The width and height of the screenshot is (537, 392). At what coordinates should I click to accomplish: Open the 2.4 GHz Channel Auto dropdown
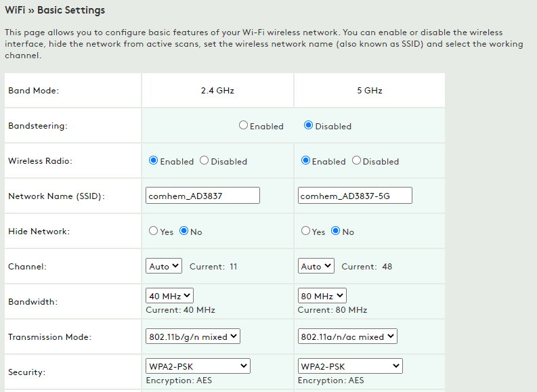[x=164, y=266]
